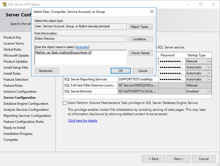Confirm with OK in Select User dialog
The image size is (220, 166).
121,71
